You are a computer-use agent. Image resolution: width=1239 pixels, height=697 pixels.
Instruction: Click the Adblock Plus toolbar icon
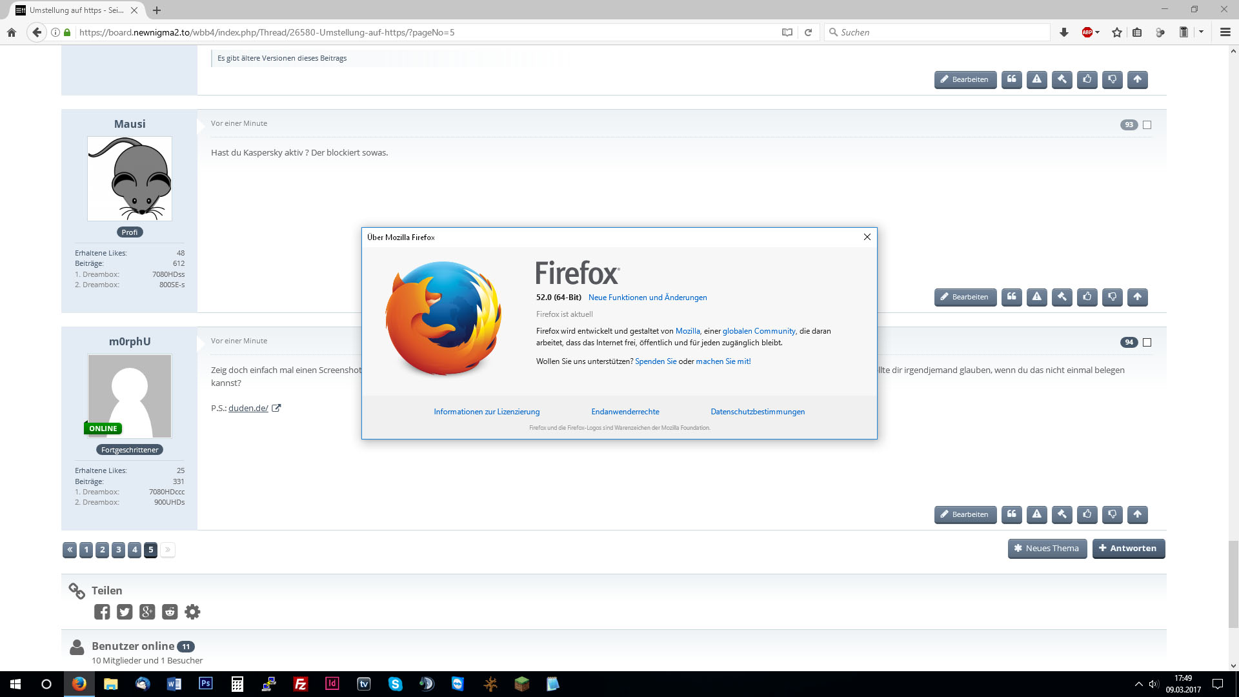pos(1087,32)
